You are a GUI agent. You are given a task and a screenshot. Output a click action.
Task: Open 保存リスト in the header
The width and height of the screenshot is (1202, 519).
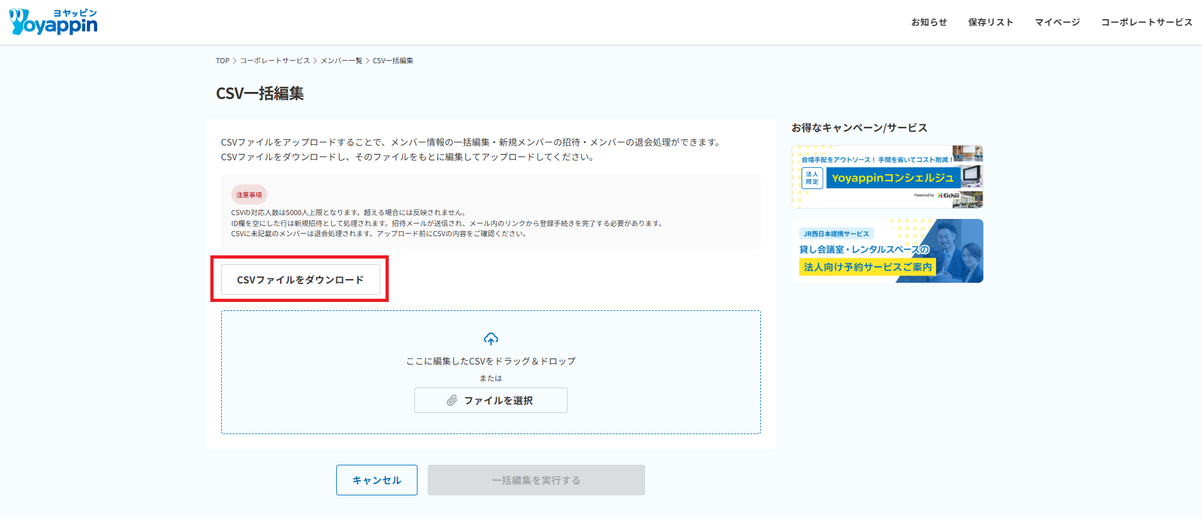click(x=990, y=22)
